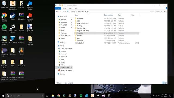Open the File ribbon tab
This screenshot has width=174, height=98.
58,8
